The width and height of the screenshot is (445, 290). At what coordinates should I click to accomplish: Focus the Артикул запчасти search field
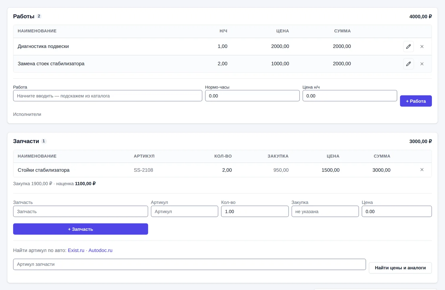189,264
